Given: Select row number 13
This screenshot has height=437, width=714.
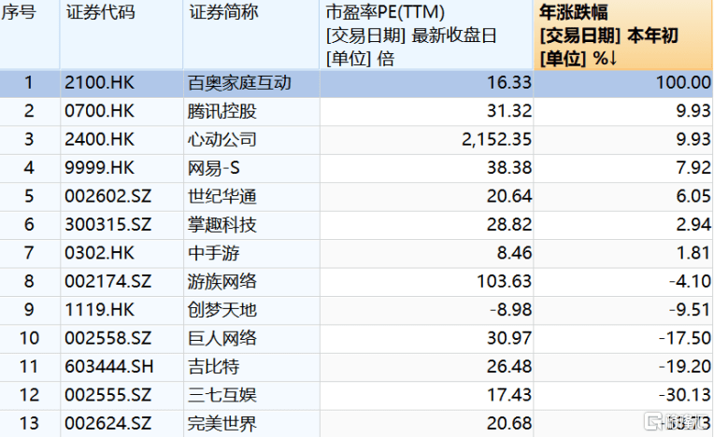Looking at the screenshot, I should coord(29,423).
